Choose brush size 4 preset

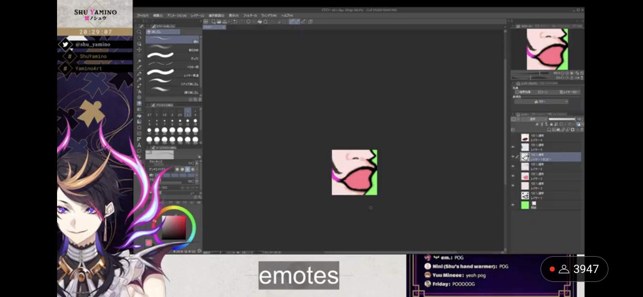pos(195,113)
